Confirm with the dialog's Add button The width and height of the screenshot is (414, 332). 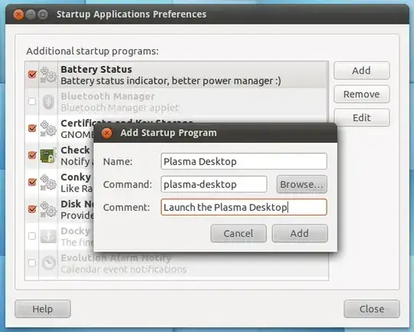pyautogui.click(x=300, y=234)
